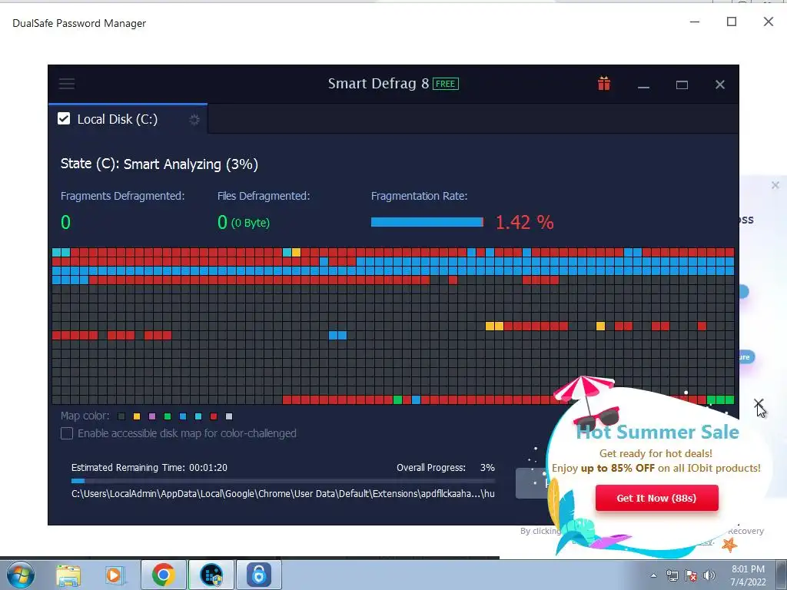
Task: Click the yellow block in the disk map's top row
Action: tap(296, 252)
